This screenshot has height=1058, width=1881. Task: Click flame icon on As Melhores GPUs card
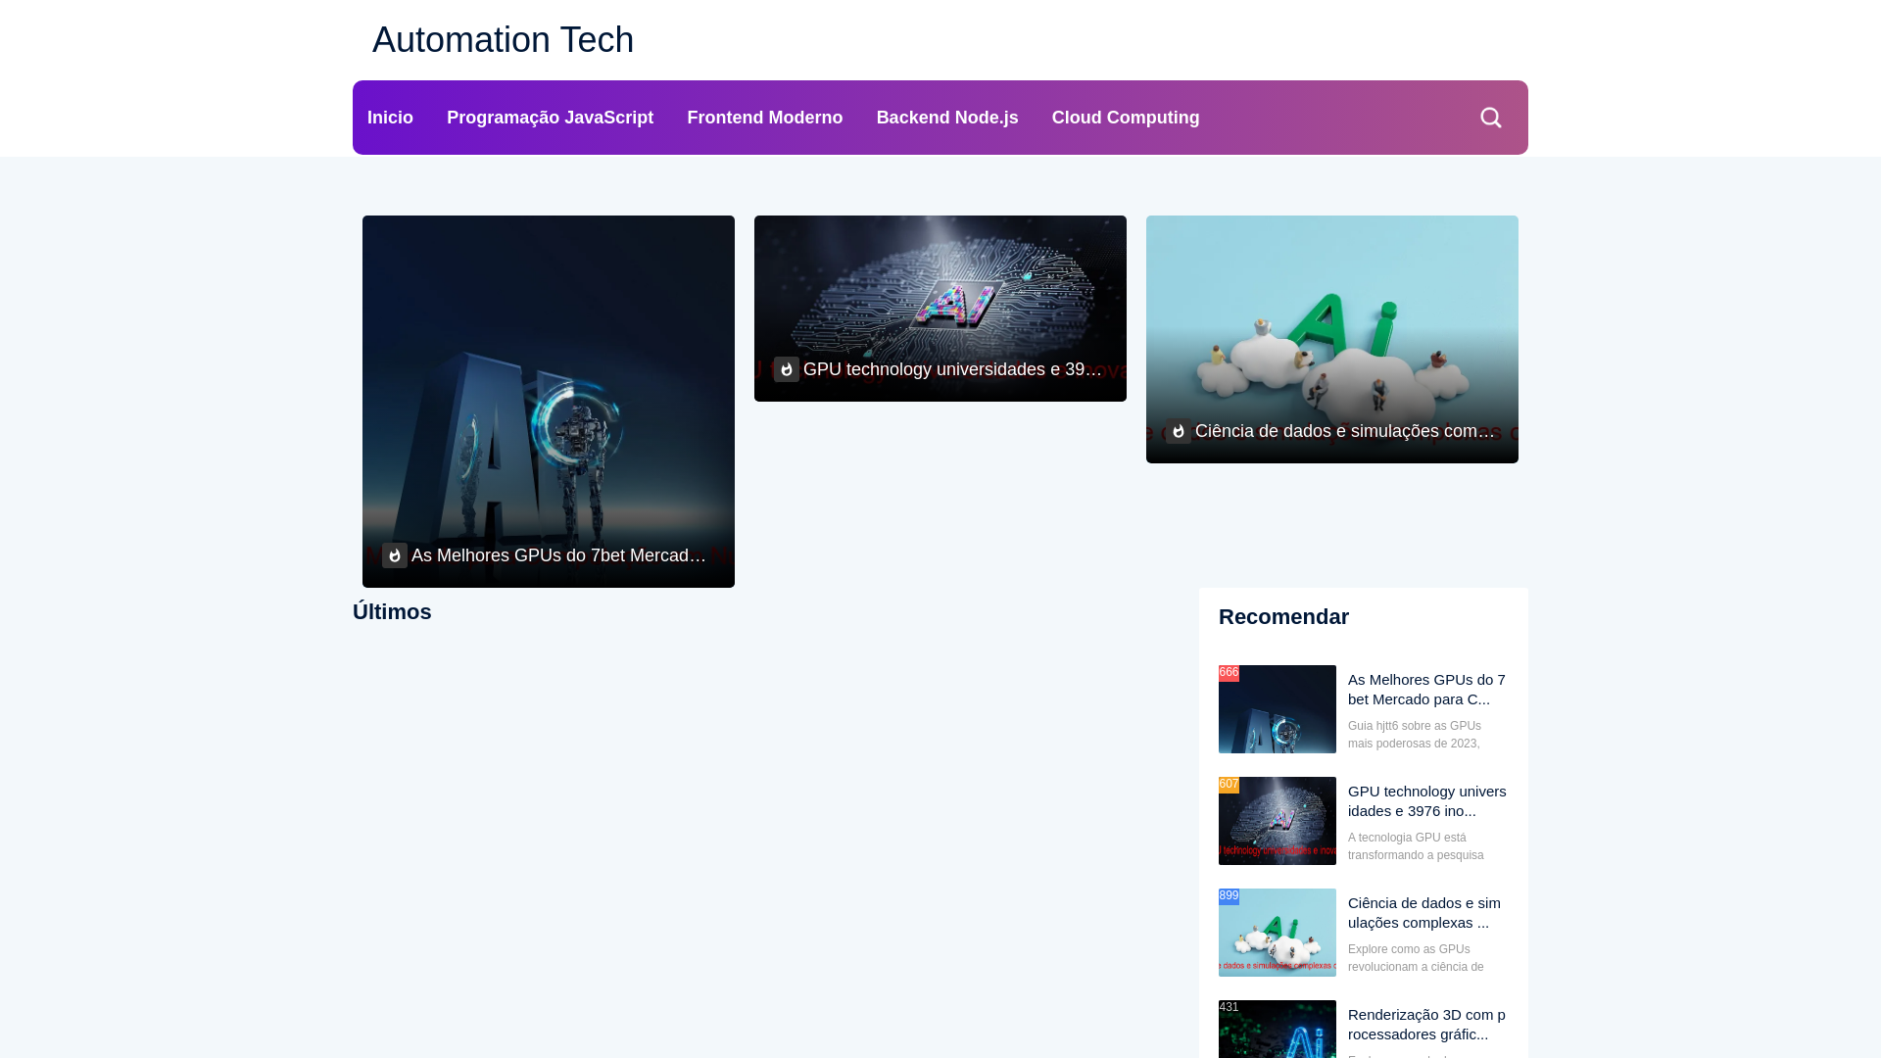(395, 555)
